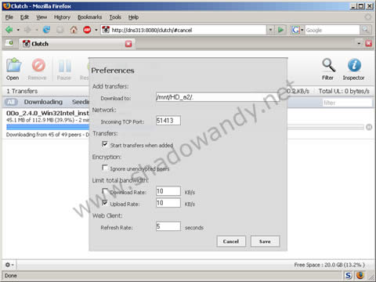Viewport: 376px width, 282px height.
Task: Click the Upload Rate value field
Action: coord(168,203)
